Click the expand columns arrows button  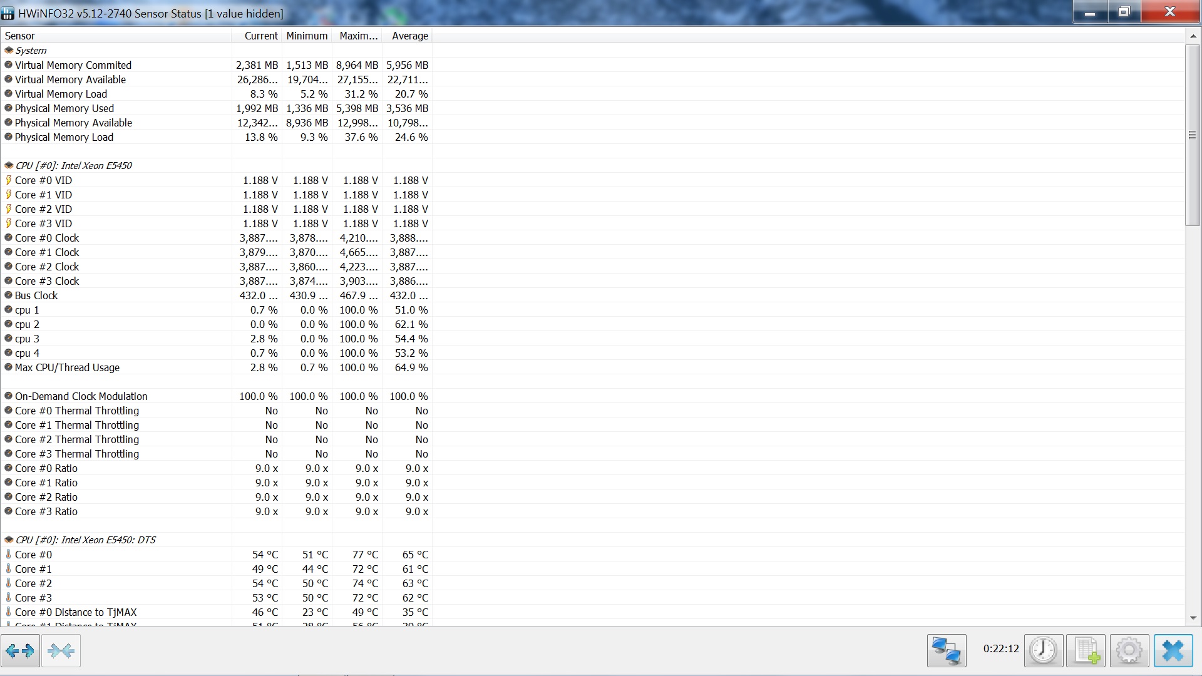(20, 652)
